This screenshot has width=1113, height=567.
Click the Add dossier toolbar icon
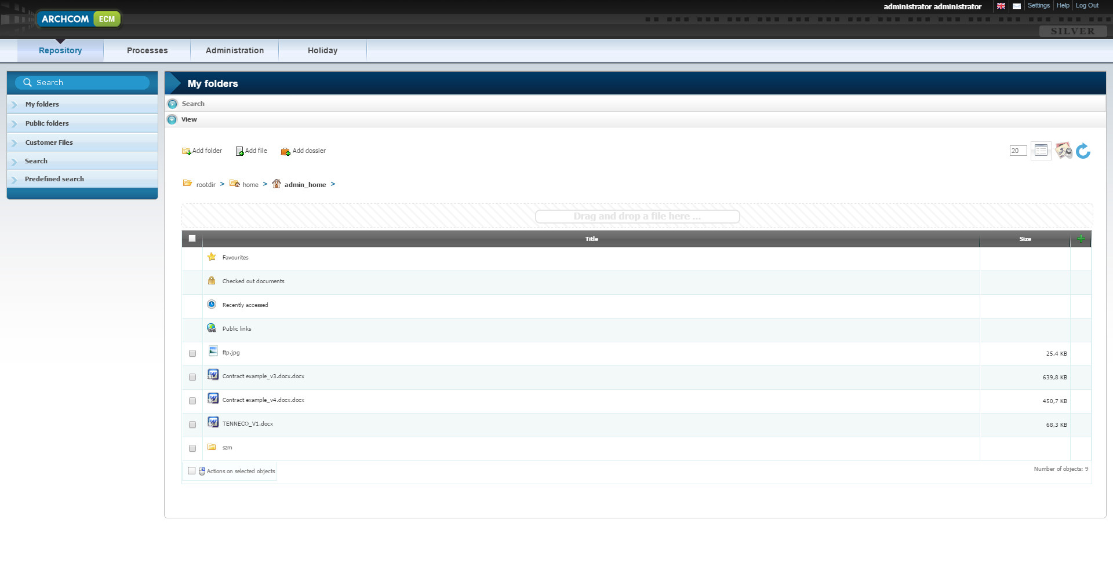pos(285,151)
